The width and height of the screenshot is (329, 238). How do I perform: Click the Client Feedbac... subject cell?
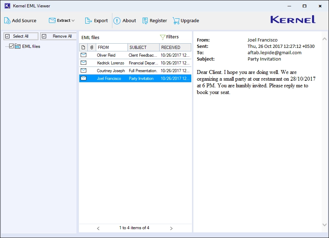[x=143, y=55]
